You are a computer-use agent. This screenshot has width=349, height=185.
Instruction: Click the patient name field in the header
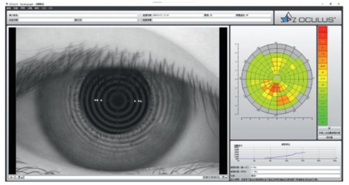click(x=78, y=15)
